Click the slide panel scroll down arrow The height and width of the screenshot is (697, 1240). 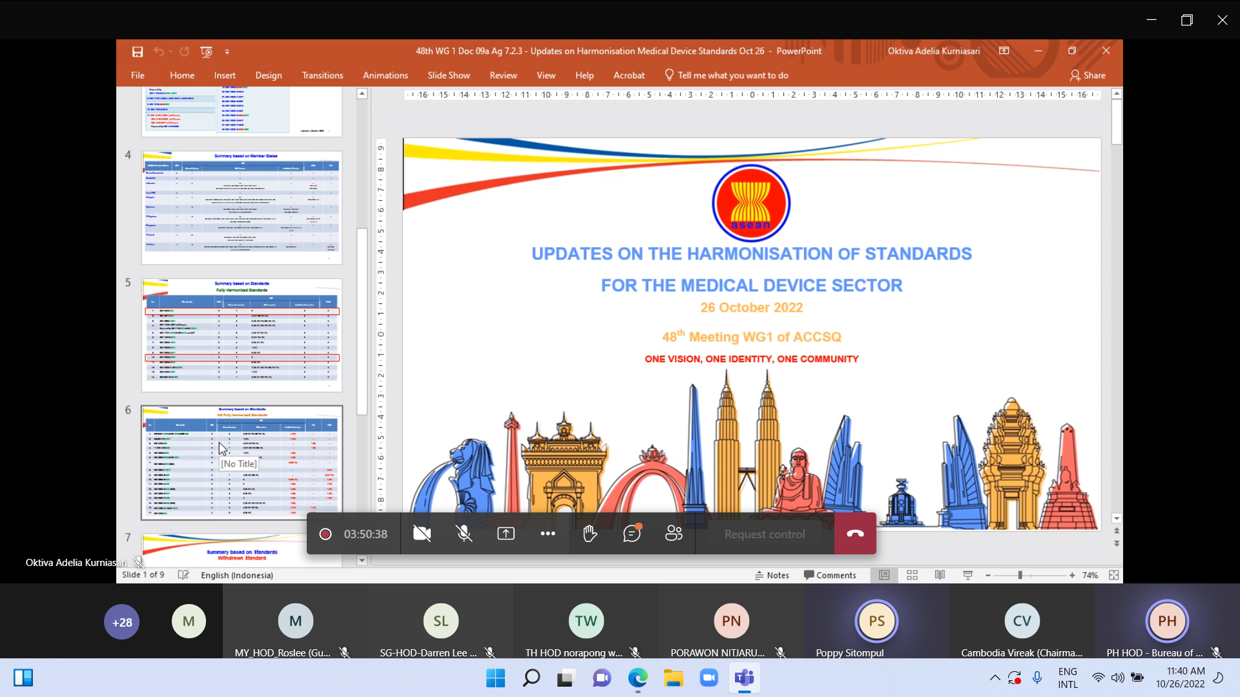tap(362, 561)
